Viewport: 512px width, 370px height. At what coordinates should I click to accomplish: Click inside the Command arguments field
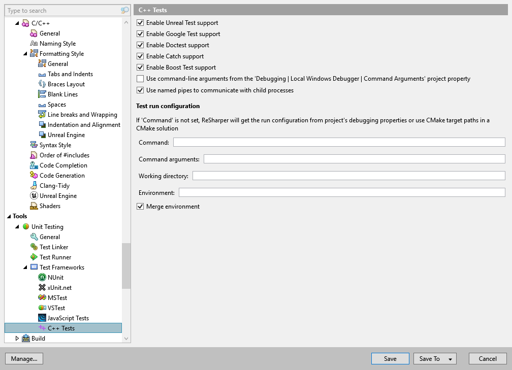(x=356, y=159)
